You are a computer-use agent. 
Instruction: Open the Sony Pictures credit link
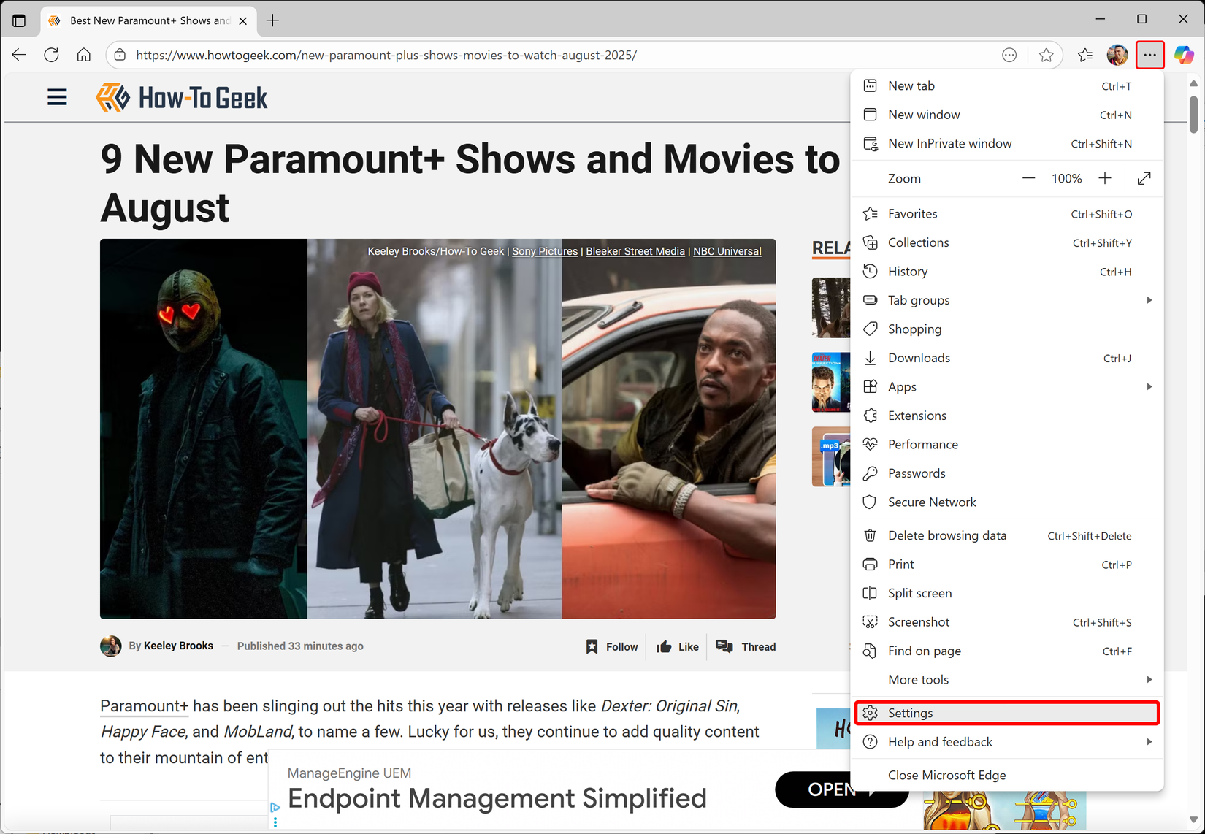[x=544, y=250]
